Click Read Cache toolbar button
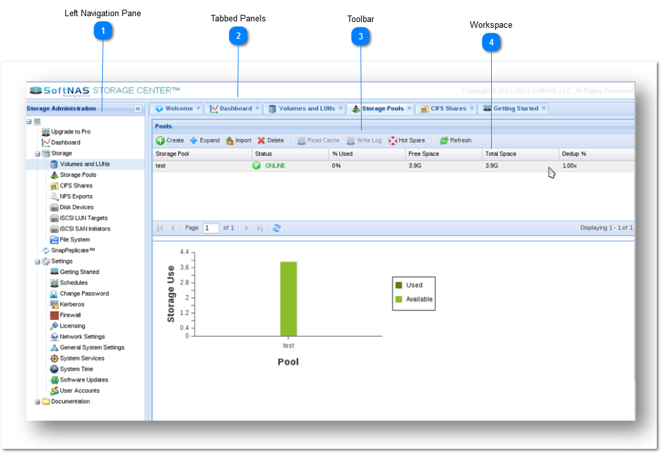Viewport: 662px width, 454px height. (x=318, y=140)
